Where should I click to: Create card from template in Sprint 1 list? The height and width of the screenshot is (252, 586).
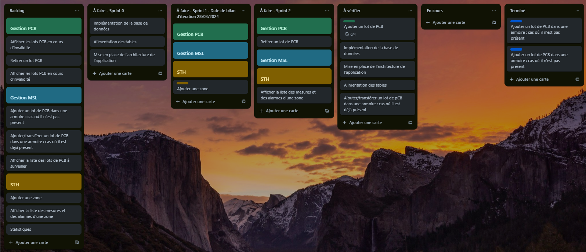pos(243,102)
